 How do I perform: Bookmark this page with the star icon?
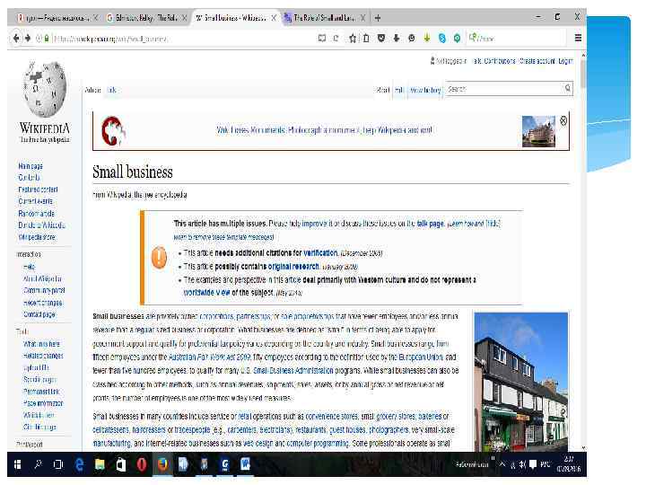tap(353, 39)
